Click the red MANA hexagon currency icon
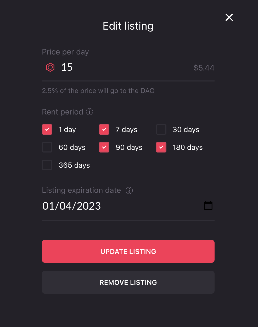Image resolution: width=258 pixels, height=327 pixels. pos(50,67)
